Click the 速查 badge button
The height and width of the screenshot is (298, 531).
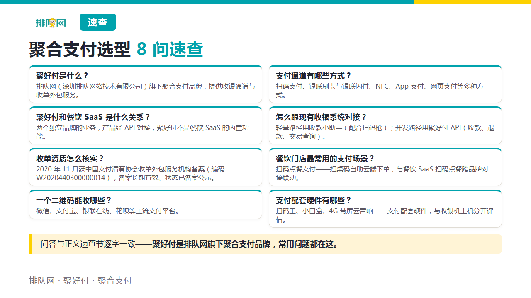pyautogui.click(x=98, y=22)
